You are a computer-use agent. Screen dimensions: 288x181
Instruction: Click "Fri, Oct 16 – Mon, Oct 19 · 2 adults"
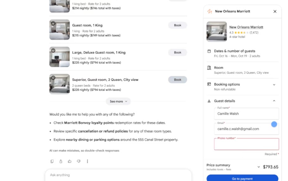pyautogui.click(x=237, y=56)
